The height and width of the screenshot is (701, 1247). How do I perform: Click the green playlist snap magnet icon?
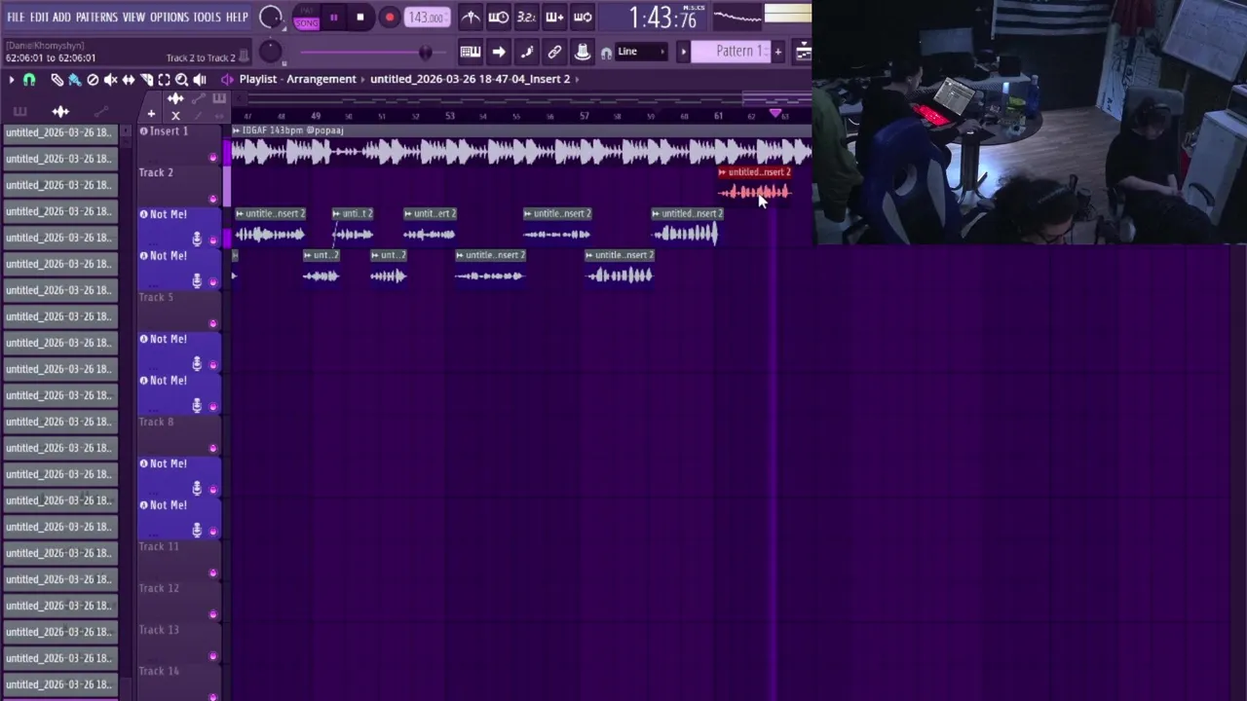coord(29,80)
